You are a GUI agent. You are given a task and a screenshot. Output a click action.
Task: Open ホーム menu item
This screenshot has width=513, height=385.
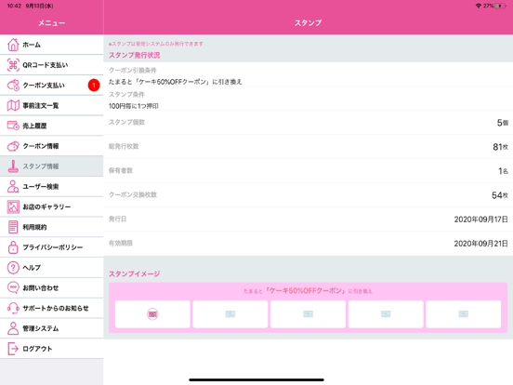(x=52, y=45)
